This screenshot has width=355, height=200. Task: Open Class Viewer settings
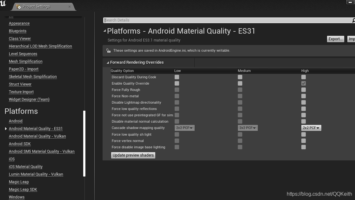pyautogui.click(x=20, y=39)
